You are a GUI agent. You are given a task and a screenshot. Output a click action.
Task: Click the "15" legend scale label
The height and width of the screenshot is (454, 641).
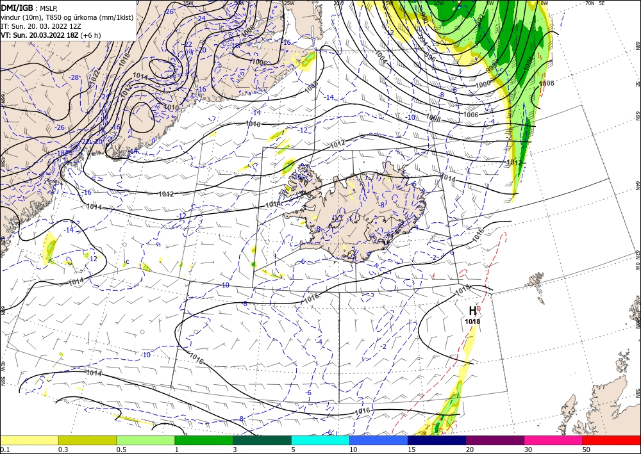tap(412, 450)
